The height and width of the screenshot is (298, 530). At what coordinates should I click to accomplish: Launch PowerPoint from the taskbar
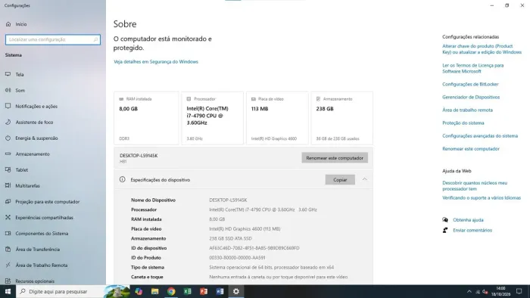point(204,291)
